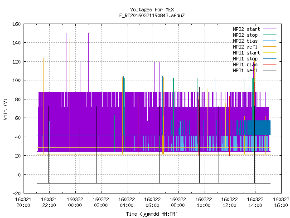This screenshot has height=218, width=290.
Task: Click the 'Volt (V)' y-axis label
Action: click(x=6, y=109)
